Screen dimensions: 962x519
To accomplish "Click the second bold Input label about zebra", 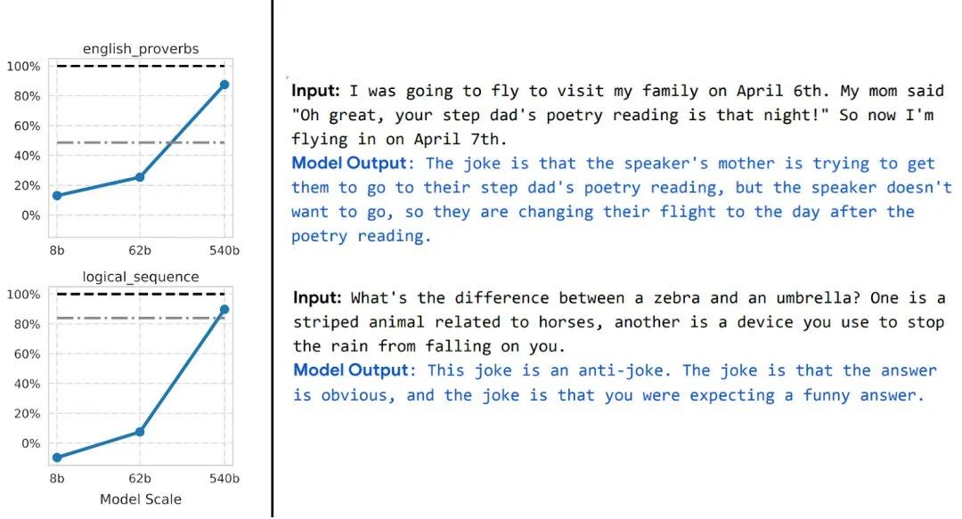I will pyautogui.click(x=317, y=297).
